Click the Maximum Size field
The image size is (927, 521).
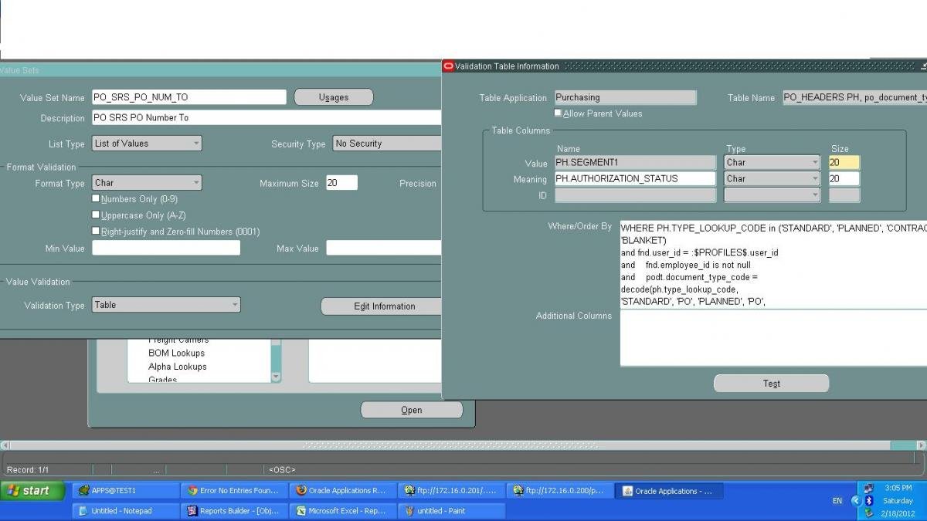[x=341, y=183]
